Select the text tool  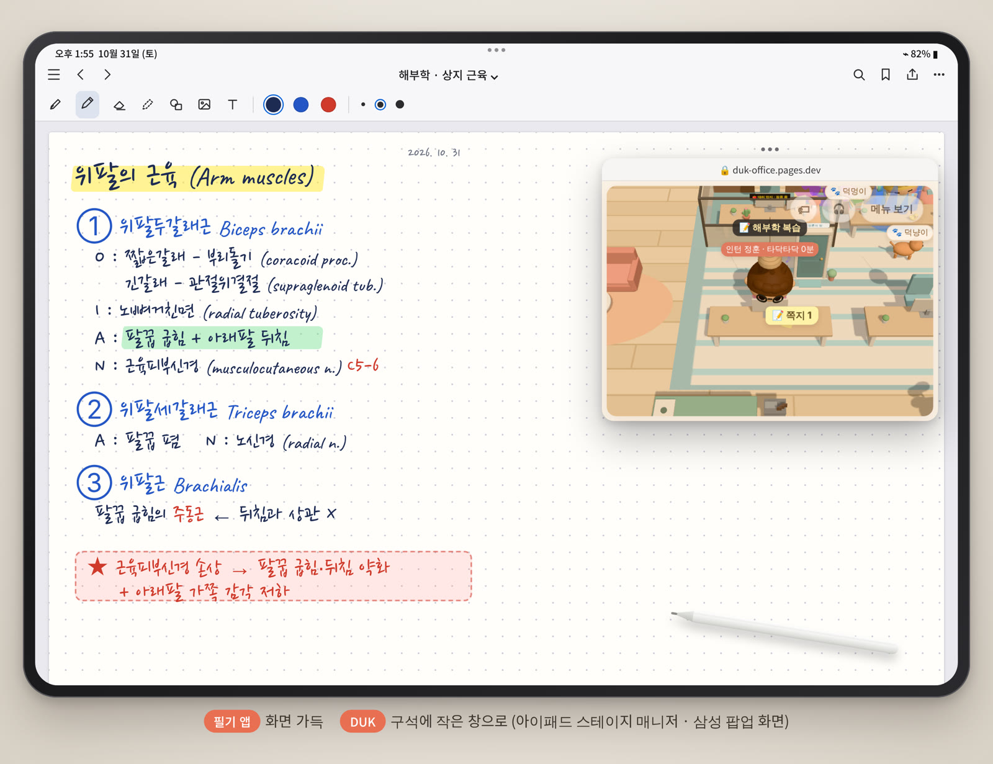pyautogui.click(x=233, y=105)
